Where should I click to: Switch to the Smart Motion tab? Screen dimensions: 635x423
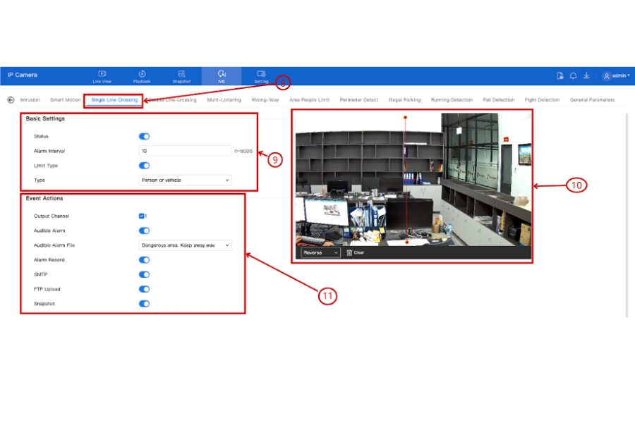tap(65, 100)
